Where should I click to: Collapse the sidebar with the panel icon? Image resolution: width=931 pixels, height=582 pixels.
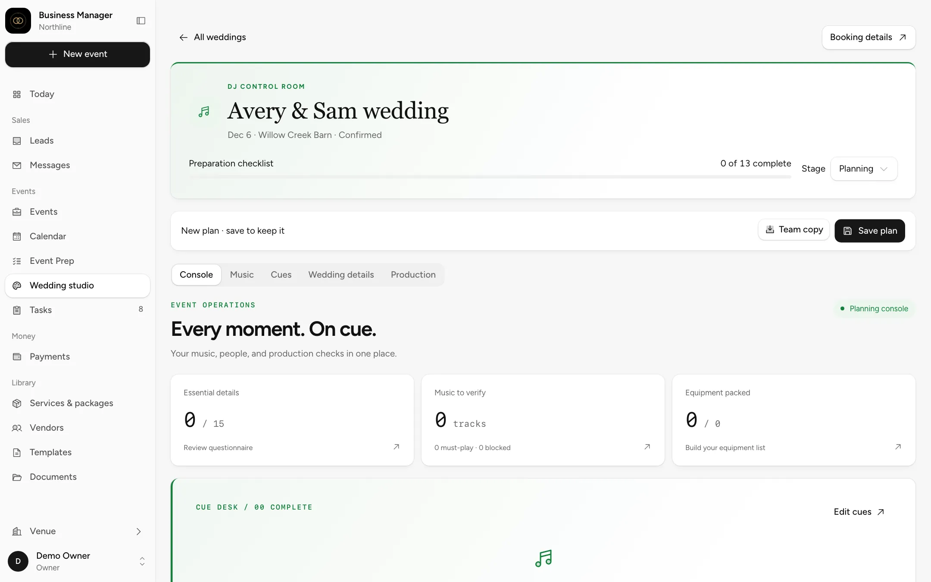[x=141, y=21]
